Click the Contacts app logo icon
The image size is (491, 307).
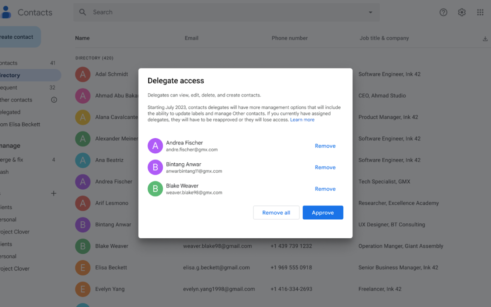[5, 12]
